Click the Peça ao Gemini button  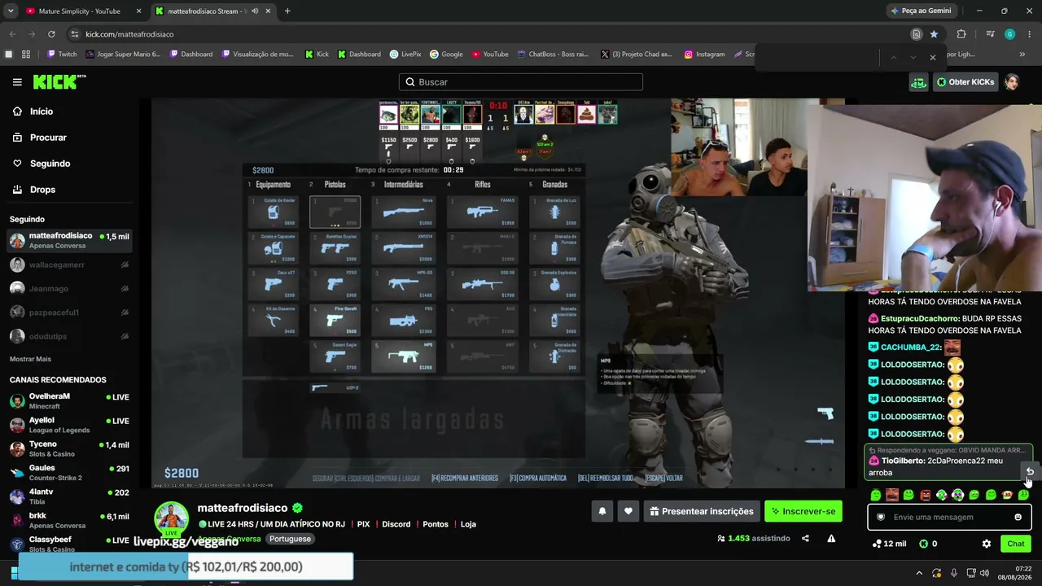click(921, 11)
